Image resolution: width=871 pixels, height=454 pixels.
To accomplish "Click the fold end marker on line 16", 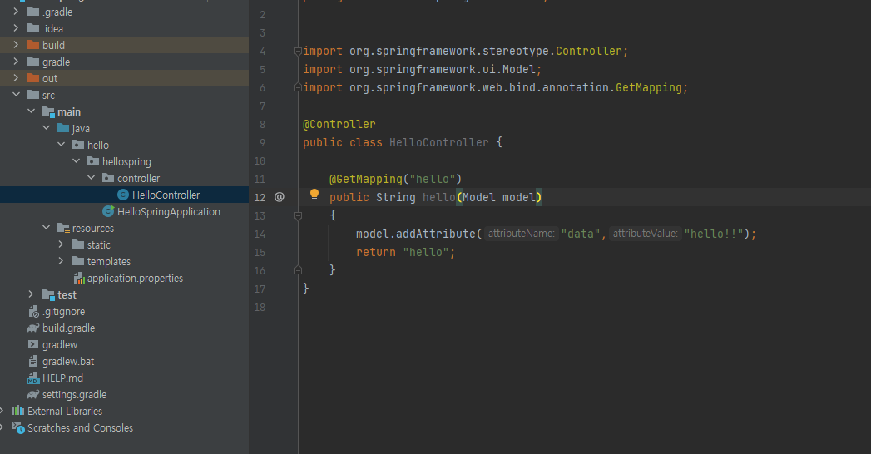I will coord(298,270).
